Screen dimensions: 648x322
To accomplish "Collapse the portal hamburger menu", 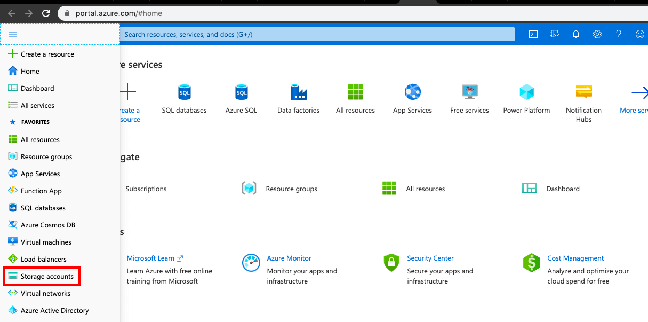I will point(13,34).
